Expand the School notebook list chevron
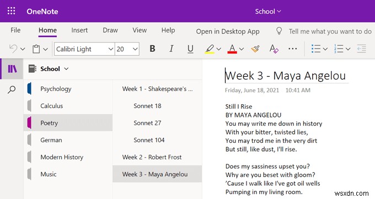Screen dimensions: 375x199 [x=66, y=69]
